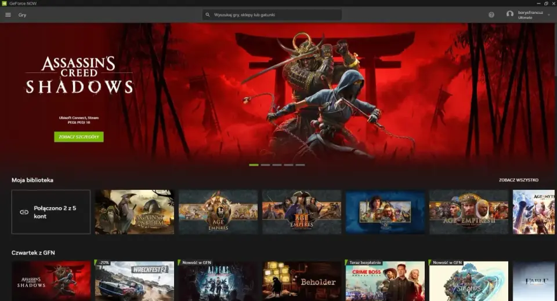Click the user avatar icon

pos(510,14)
